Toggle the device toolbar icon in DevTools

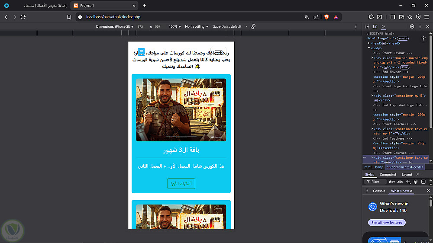[375, 26]
